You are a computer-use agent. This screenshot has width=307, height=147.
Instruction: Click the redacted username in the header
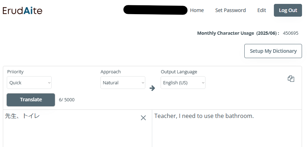[x=155, y=10]
